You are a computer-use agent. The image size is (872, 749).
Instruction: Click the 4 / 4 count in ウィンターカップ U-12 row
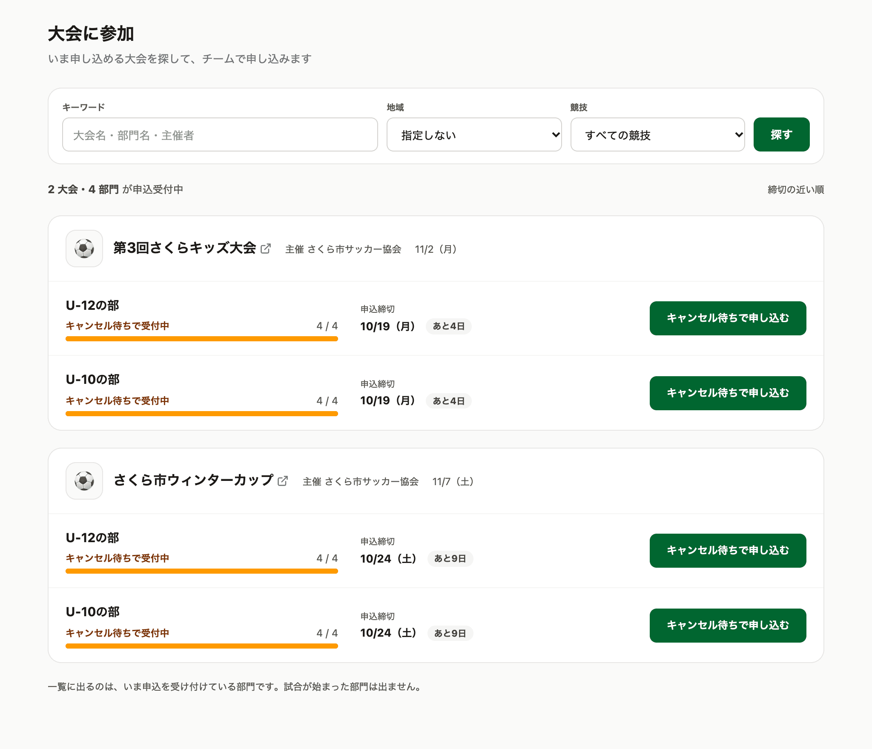point(327,558)
